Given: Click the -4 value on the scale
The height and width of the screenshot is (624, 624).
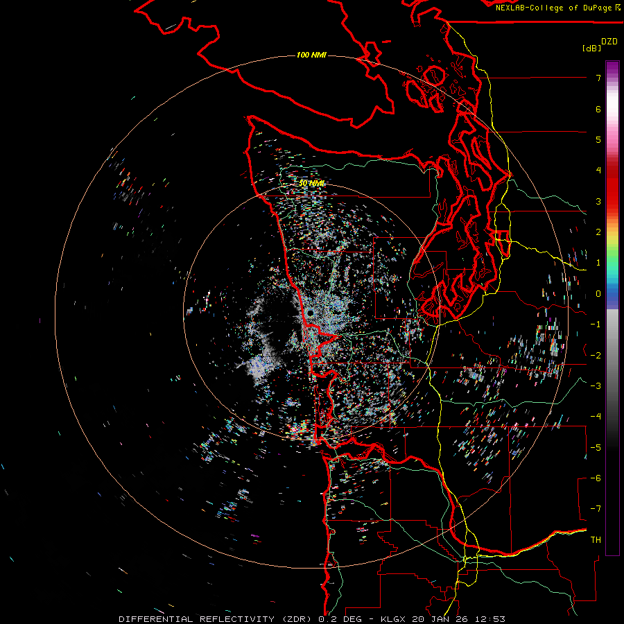Looking at the screenshot, I should (596, 417).
